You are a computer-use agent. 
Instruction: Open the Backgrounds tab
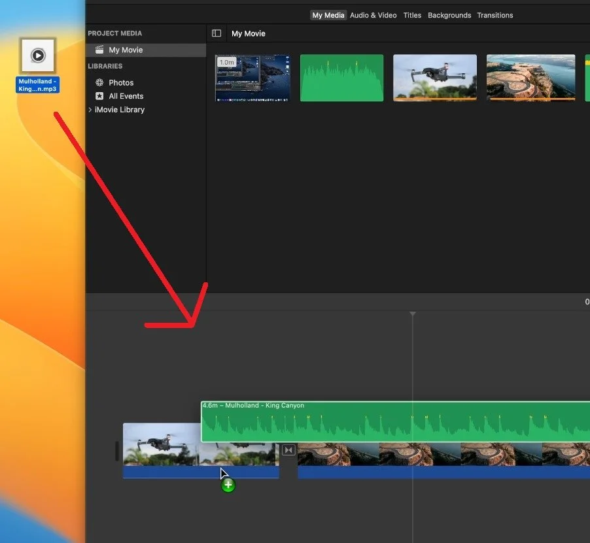pos(449,16)
